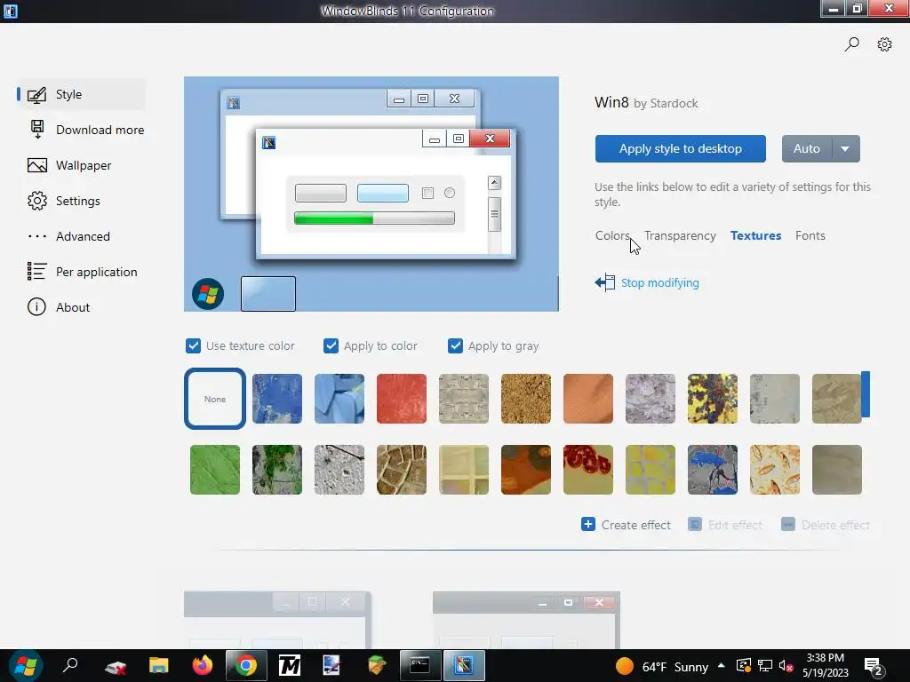Image resolution: width=910 pixels, height=682 pixels.
Task: Click the Create effect plus icon
Action: click(588, 524)
